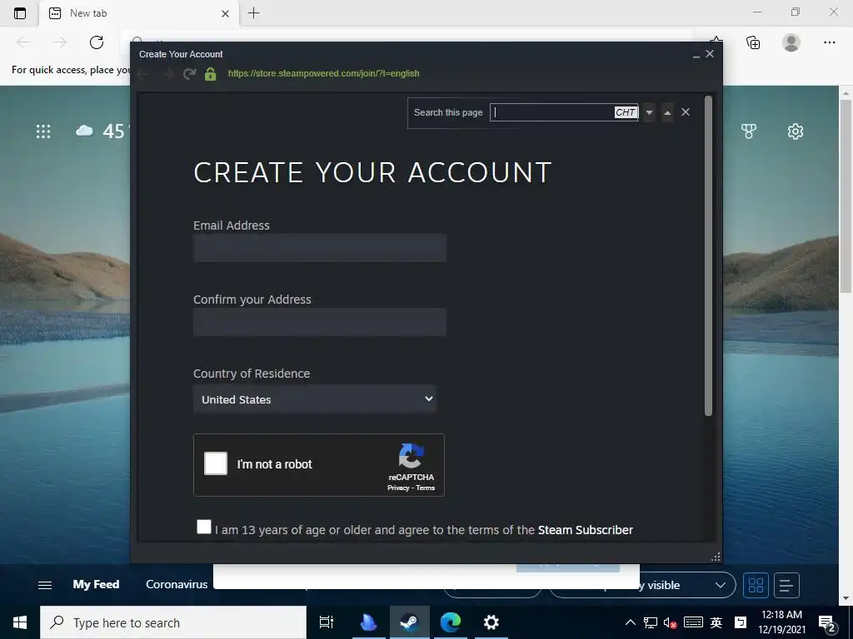Open the Steam Subscriber agreement link
The image size is (853, 639).
point(586,530)
